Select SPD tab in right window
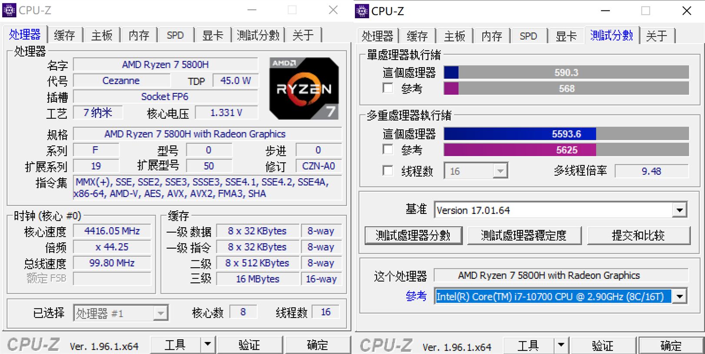 tap(529, 36)
